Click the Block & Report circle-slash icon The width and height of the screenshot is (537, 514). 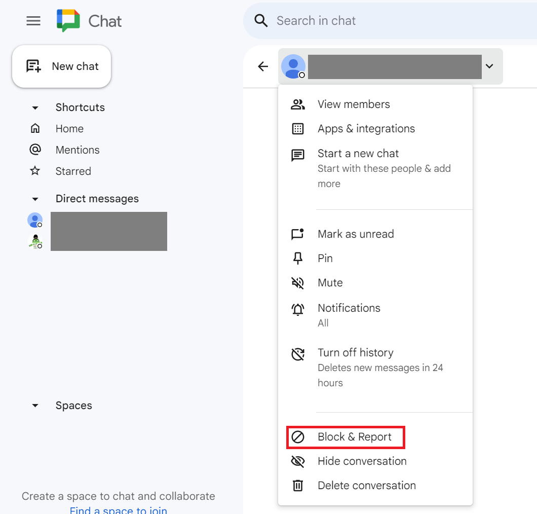(297, 437)
